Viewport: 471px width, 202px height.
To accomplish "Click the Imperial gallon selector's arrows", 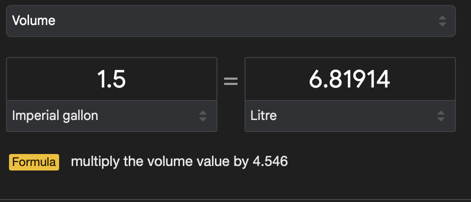I will coord(202,116).
